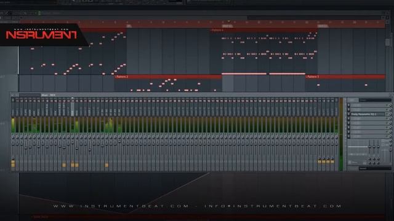This screenshot has width=394, height=221.
Task: Toggle the yellow send switch on mixer track 14
Action: point(73,165)
